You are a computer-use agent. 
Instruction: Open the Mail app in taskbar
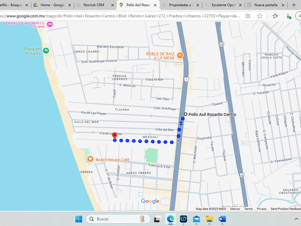coord(196,219)
